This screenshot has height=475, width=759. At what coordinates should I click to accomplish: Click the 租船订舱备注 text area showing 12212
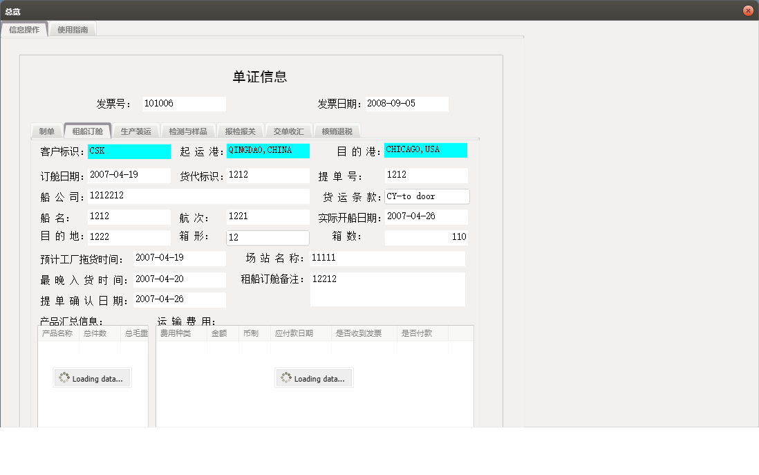click(387, 289)
